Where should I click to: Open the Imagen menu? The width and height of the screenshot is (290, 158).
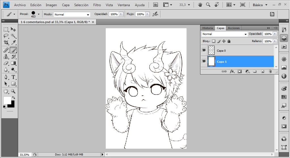(x=51, y=5)
